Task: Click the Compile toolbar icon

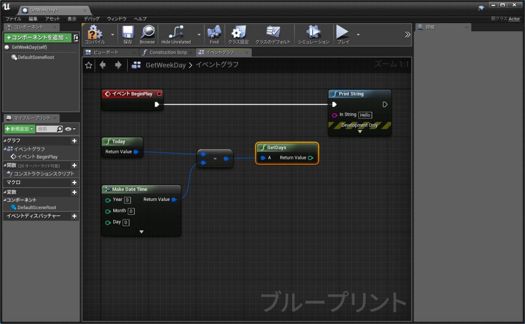Action: [95, 34]
